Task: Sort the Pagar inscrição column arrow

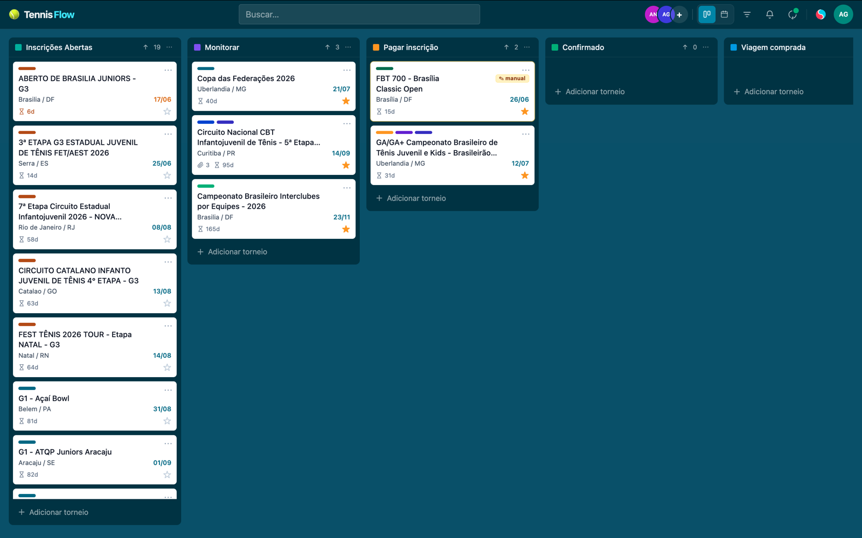Action: point(506,47)
